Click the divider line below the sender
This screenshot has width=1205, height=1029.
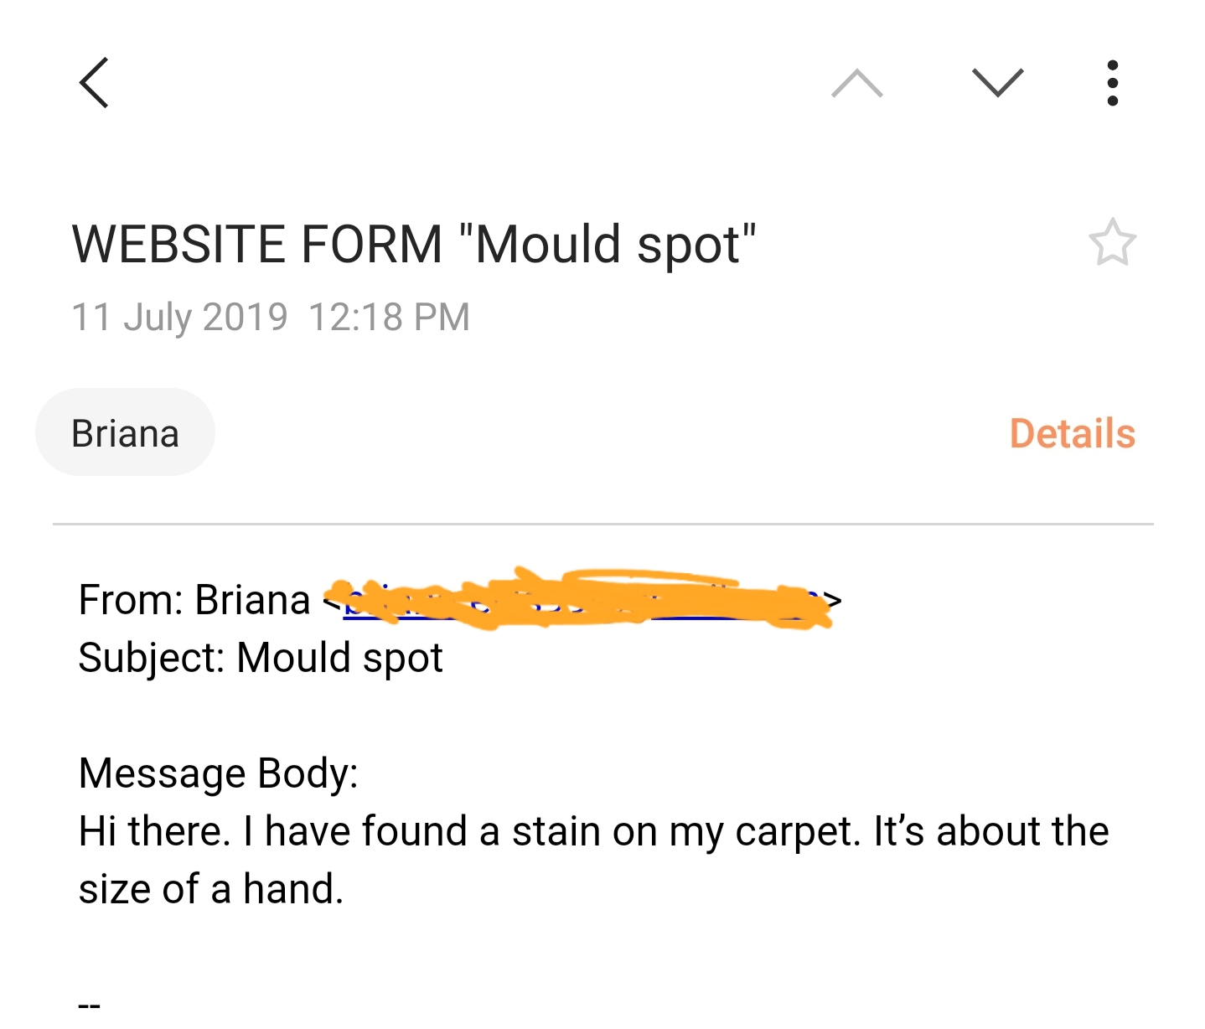(602, 525)
